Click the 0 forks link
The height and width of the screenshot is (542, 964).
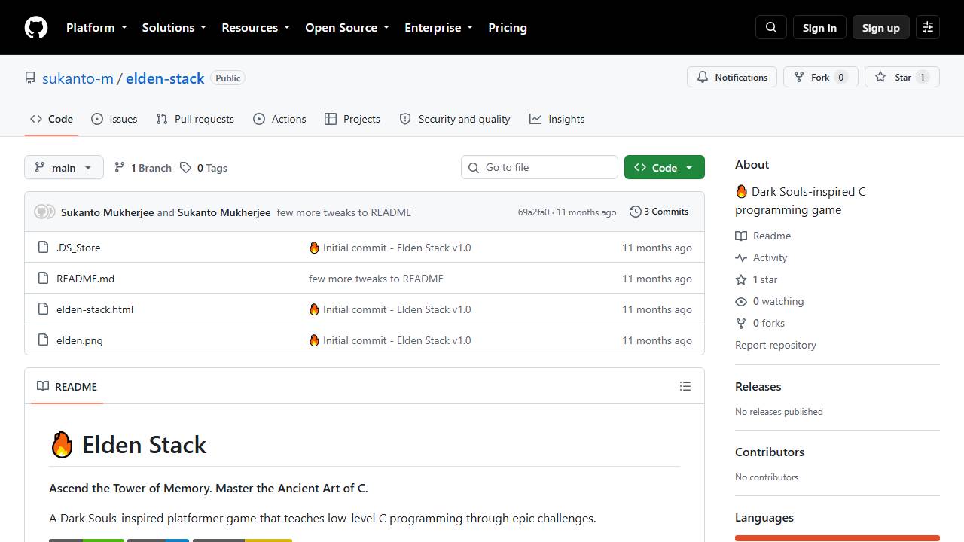760,323
